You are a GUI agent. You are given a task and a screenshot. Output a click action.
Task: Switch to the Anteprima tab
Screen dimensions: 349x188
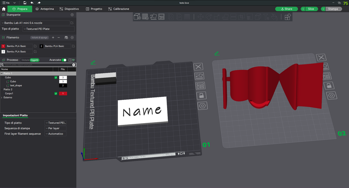pos(45,9)
